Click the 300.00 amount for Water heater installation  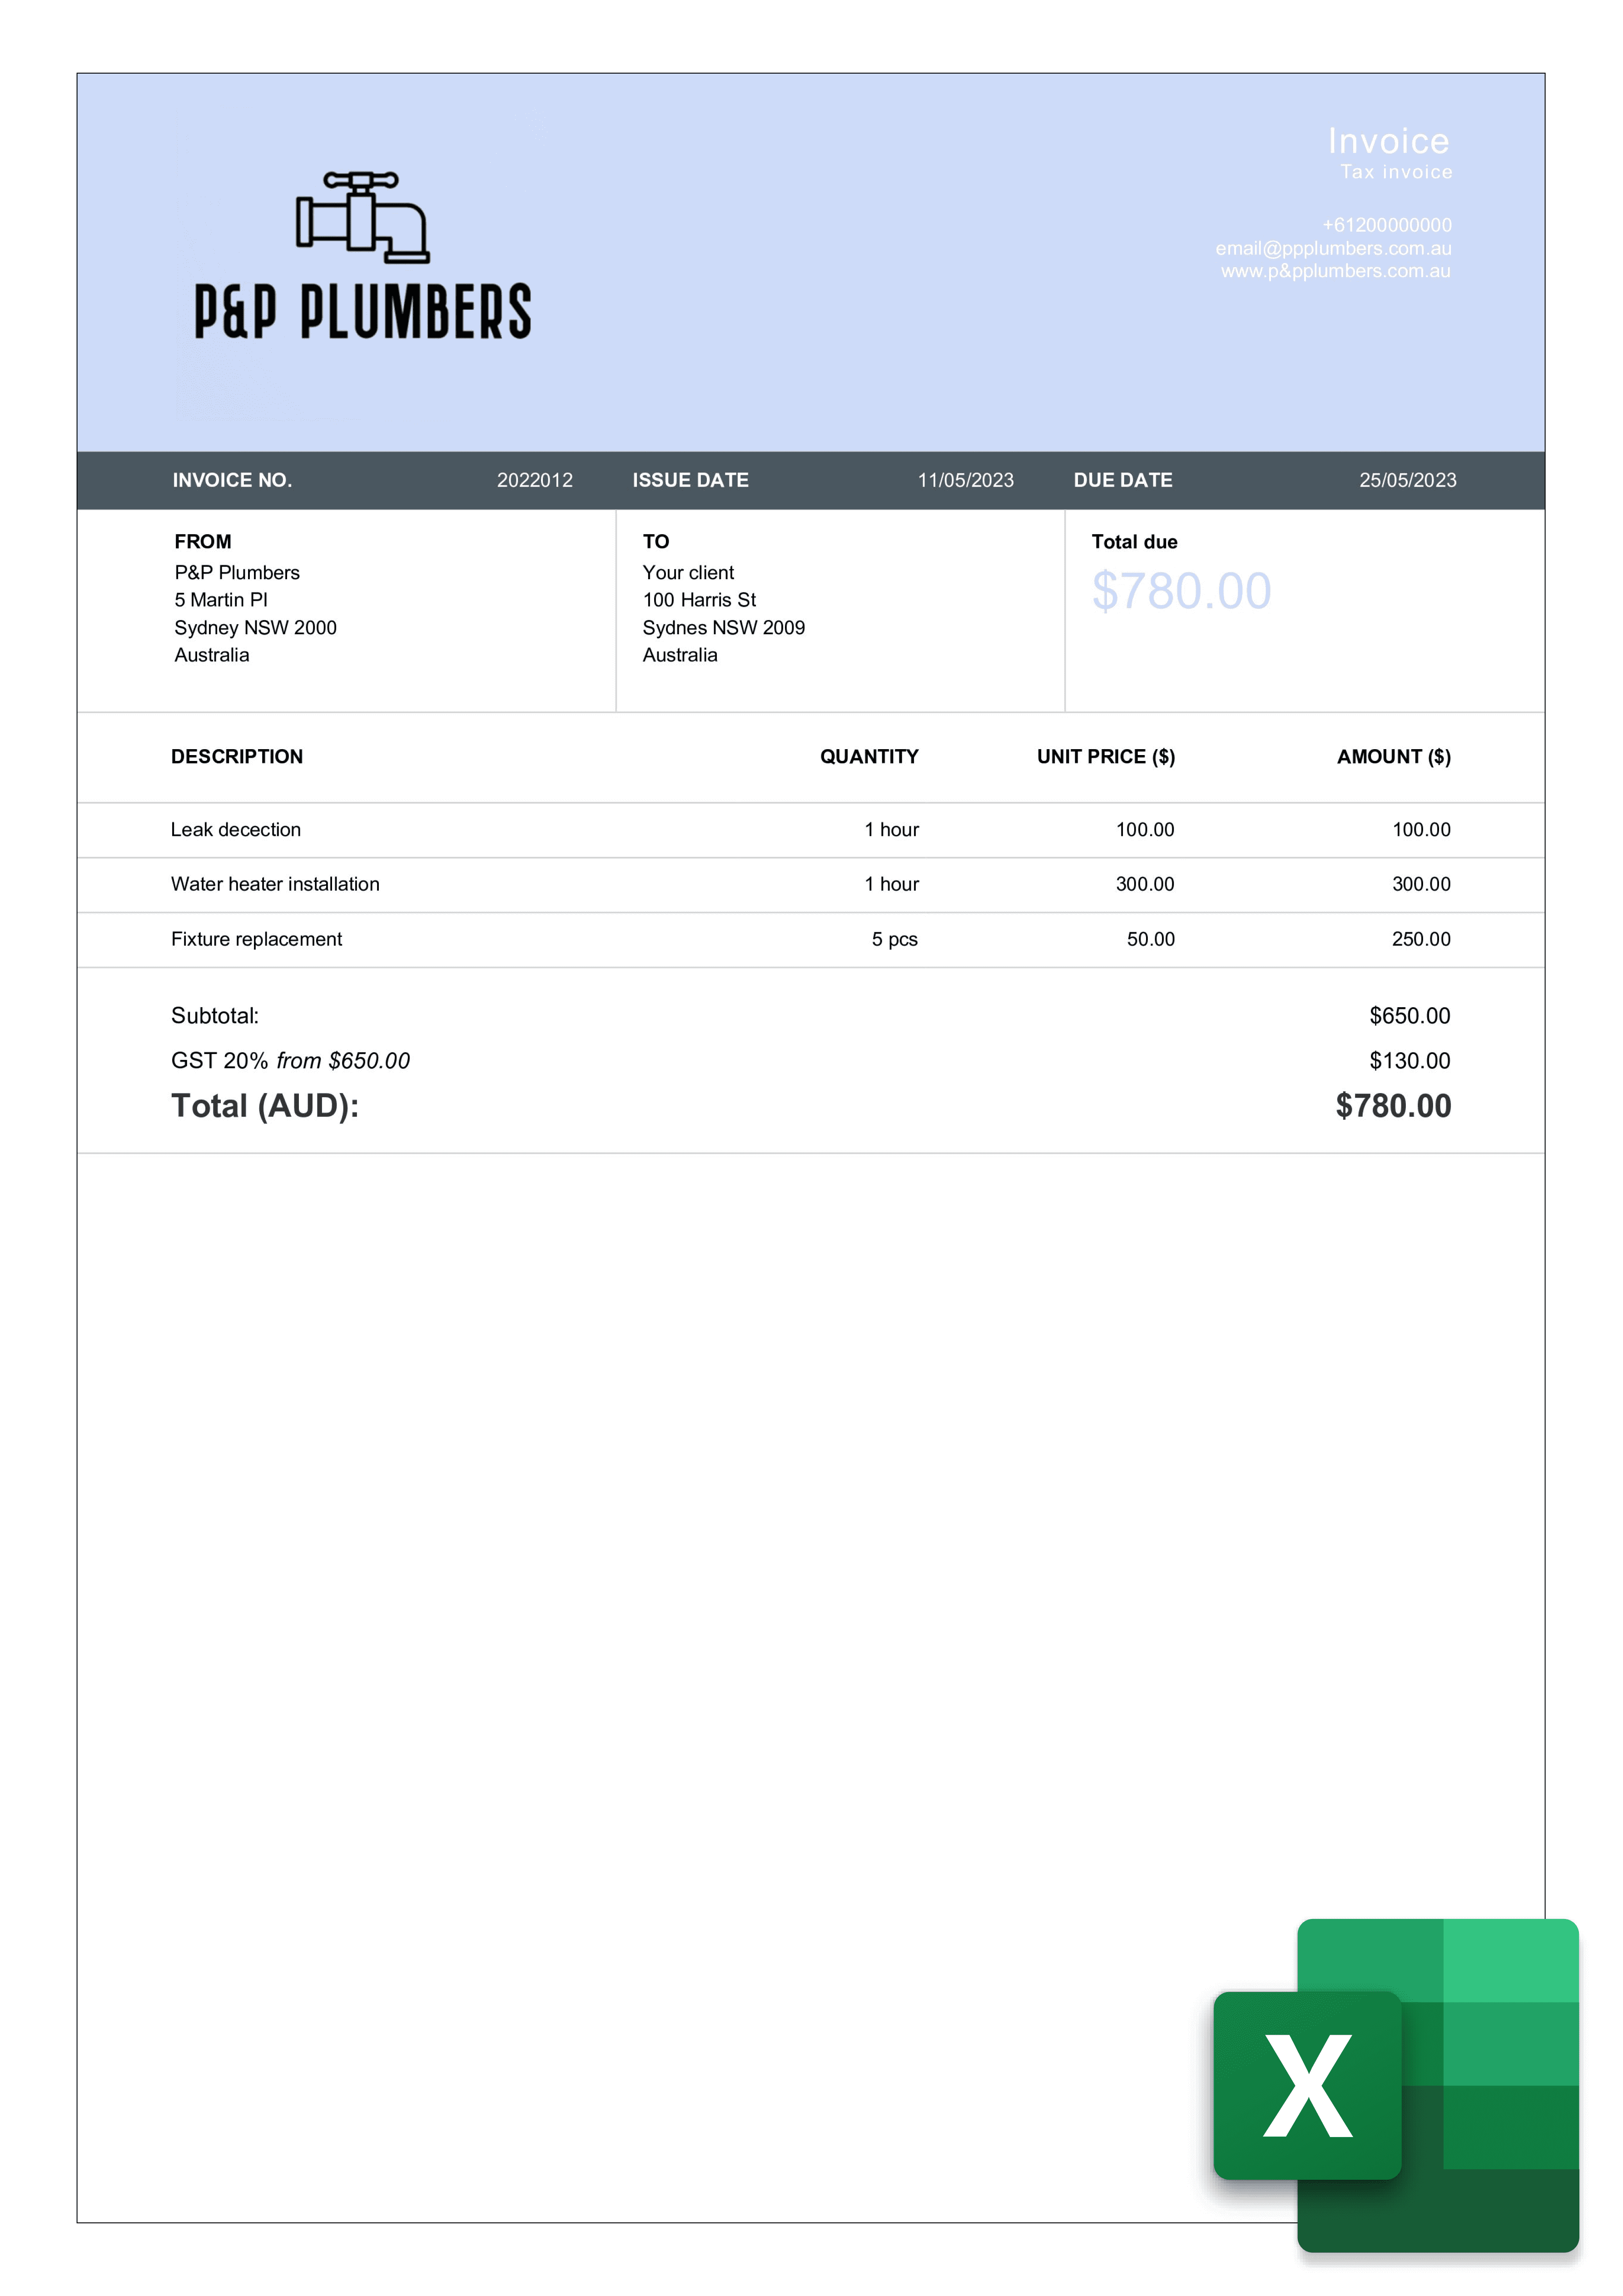[x=1421, y=884]
